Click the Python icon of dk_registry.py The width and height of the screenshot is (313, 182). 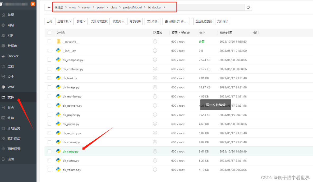(58, 133)
